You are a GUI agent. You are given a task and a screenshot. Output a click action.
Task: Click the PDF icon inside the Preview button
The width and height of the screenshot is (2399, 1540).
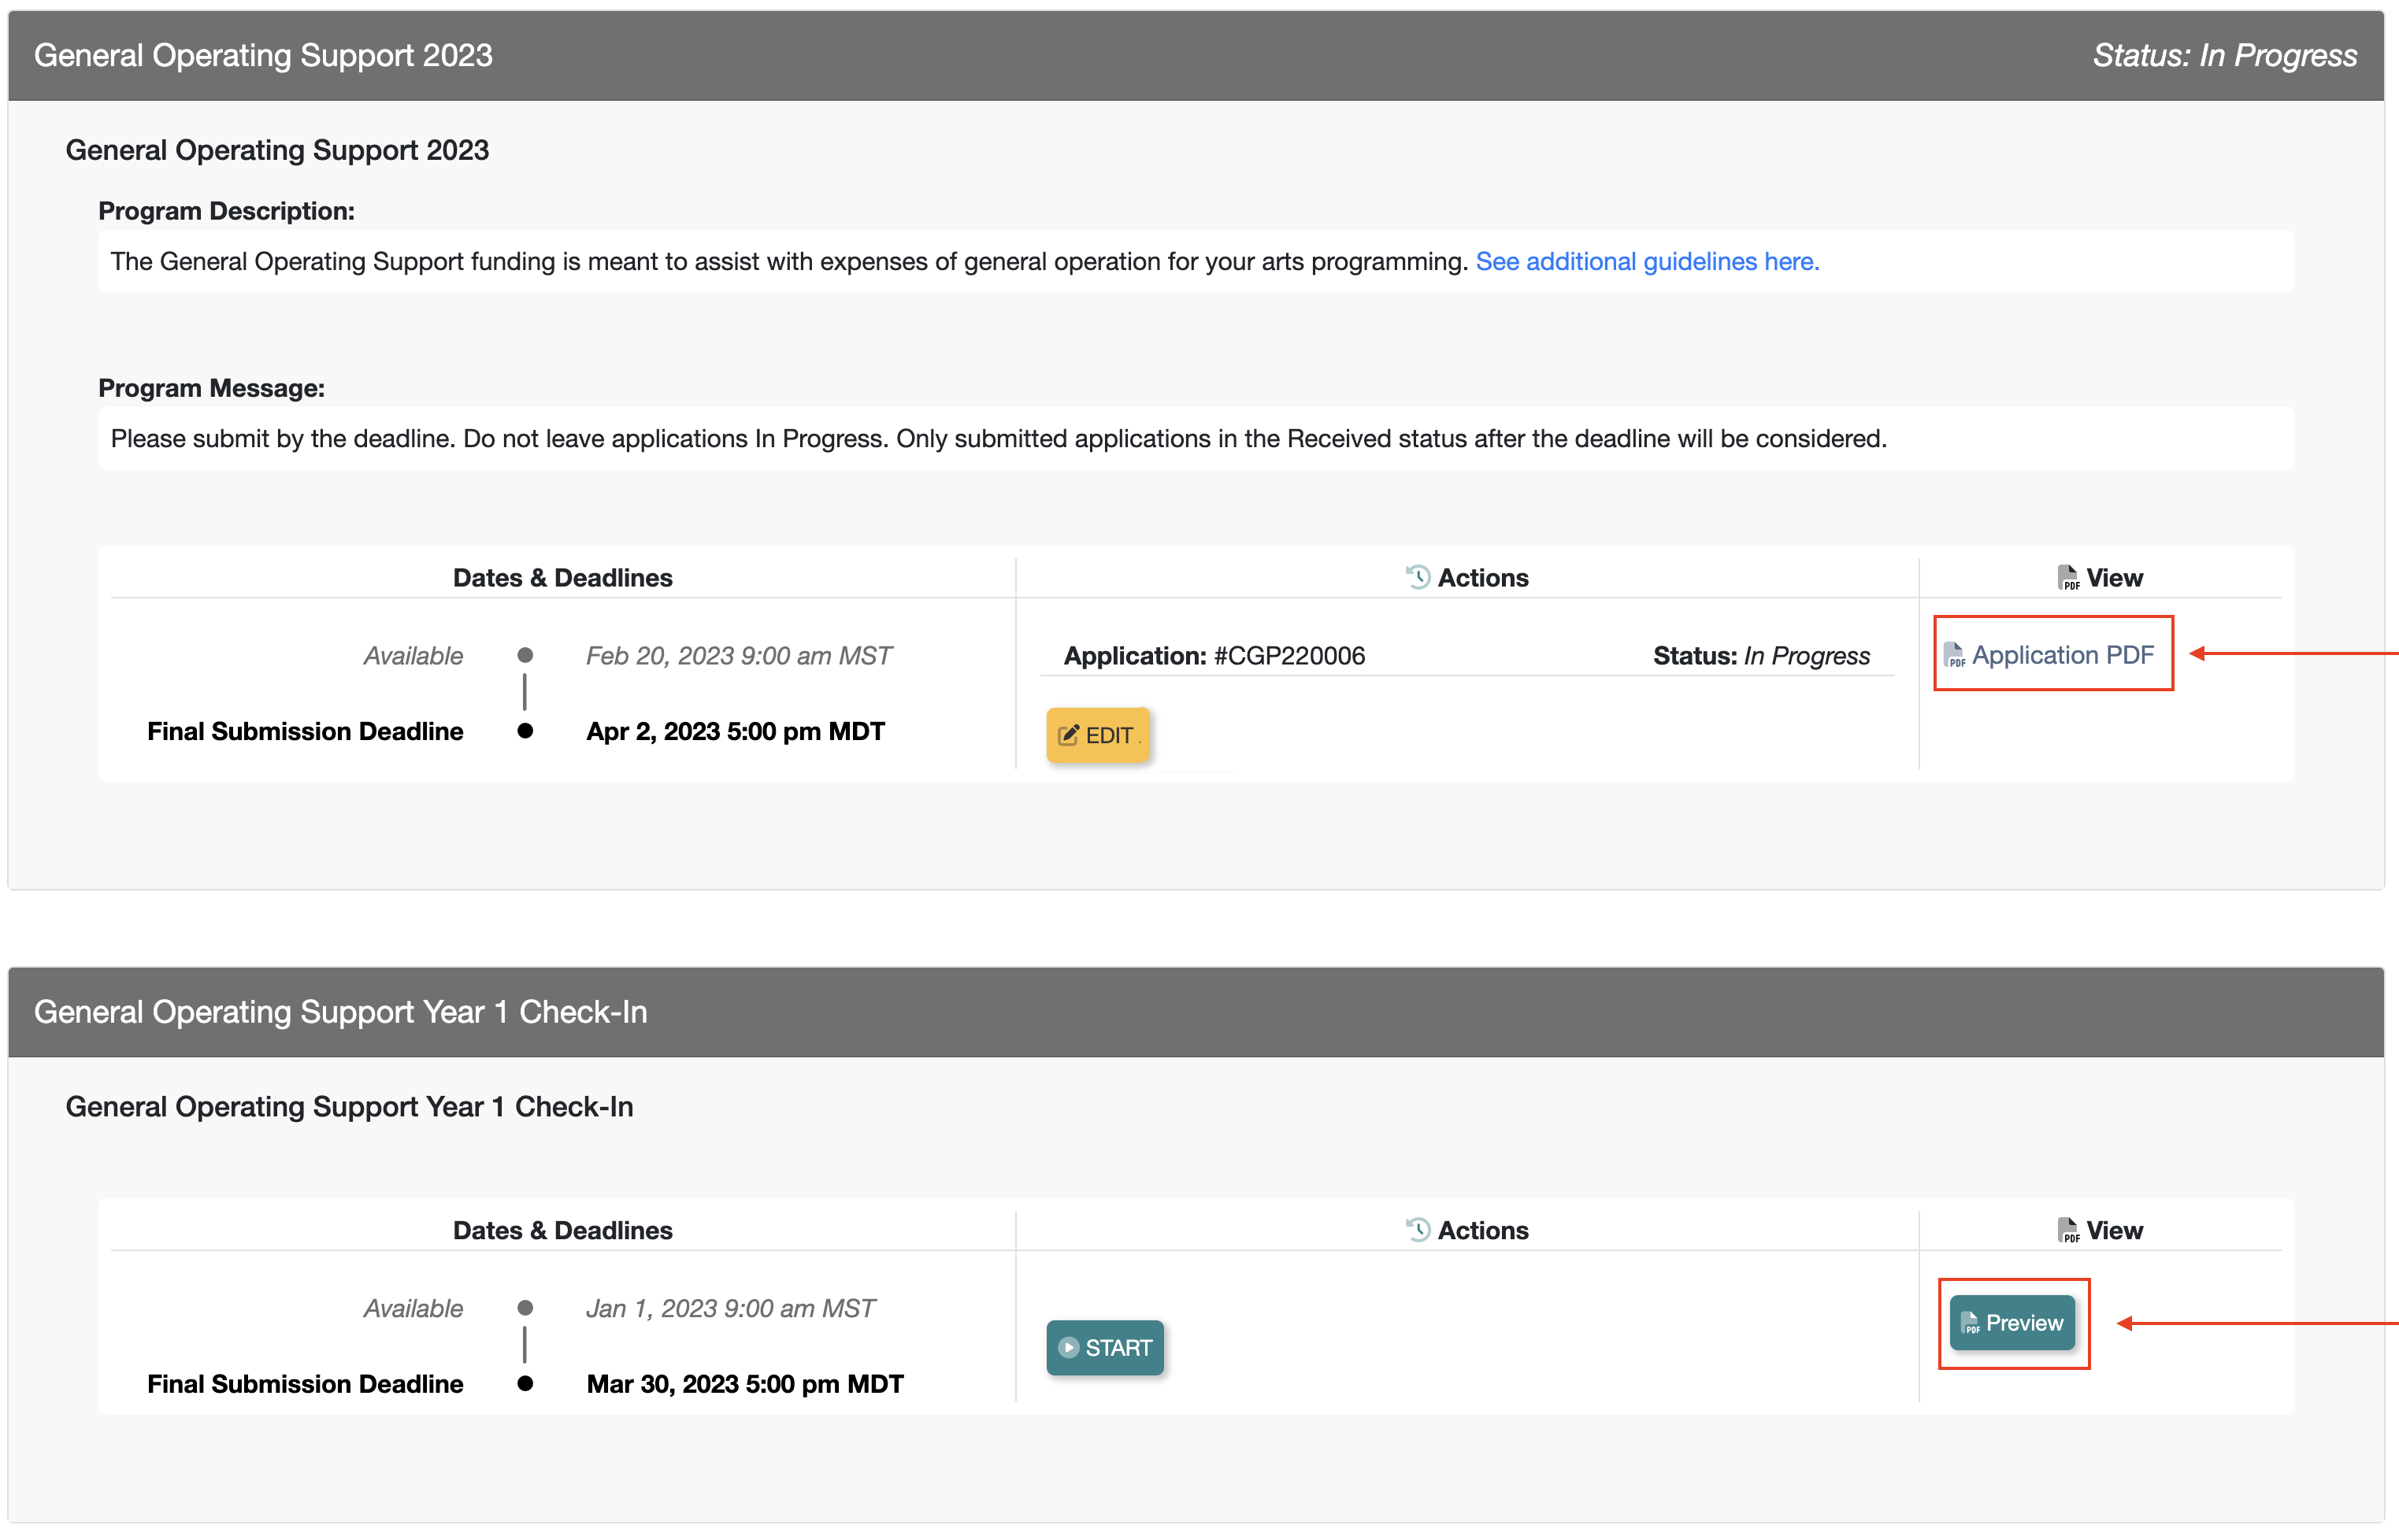[1970, 1323]
